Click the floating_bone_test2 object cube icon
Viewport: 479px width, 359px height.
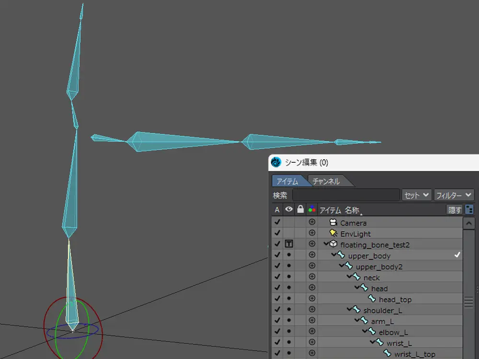point(333,245)
